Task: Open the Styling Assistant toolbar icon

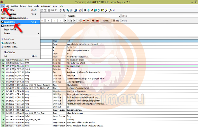Action: pyautogui.click(x=88, y=10)
